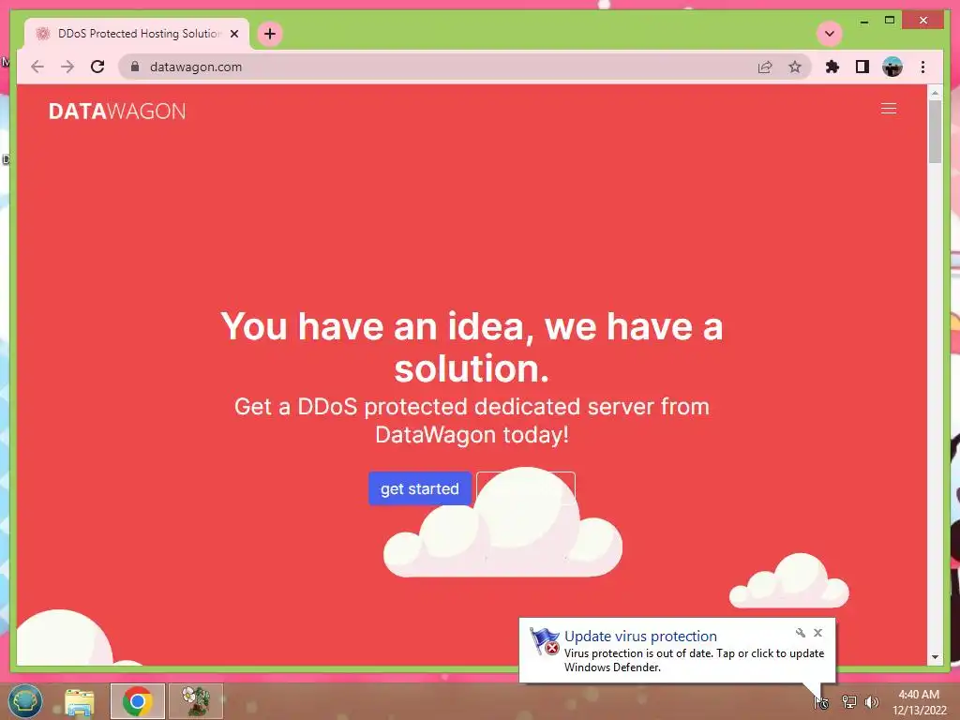Click the Chrome taskbar icon
This screenshot has height=720, width=960.
(138, 701)
